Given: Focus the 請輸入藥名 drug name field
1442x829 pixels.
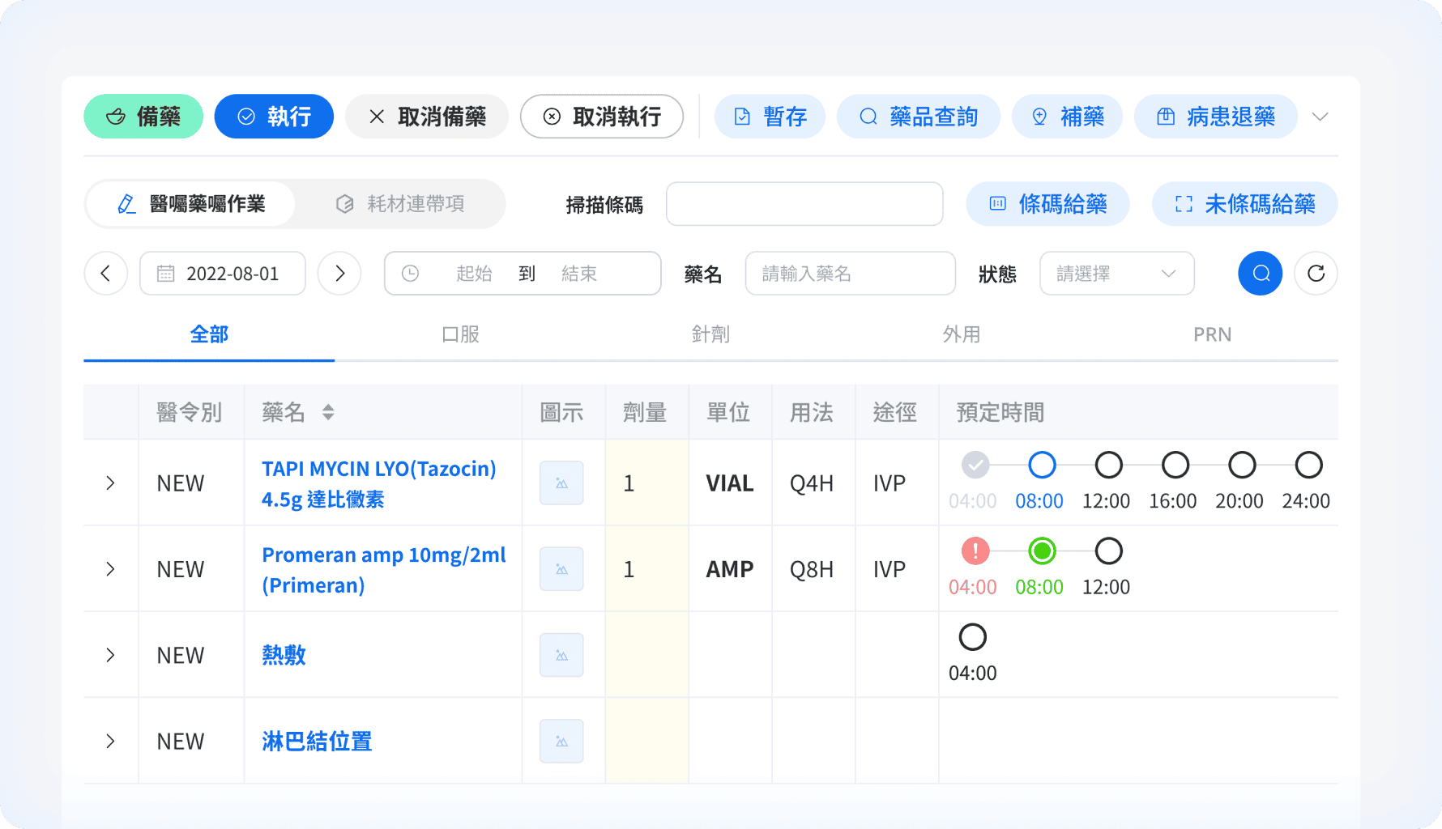Looking at the screenshot, I should click(x=851, y=274).
